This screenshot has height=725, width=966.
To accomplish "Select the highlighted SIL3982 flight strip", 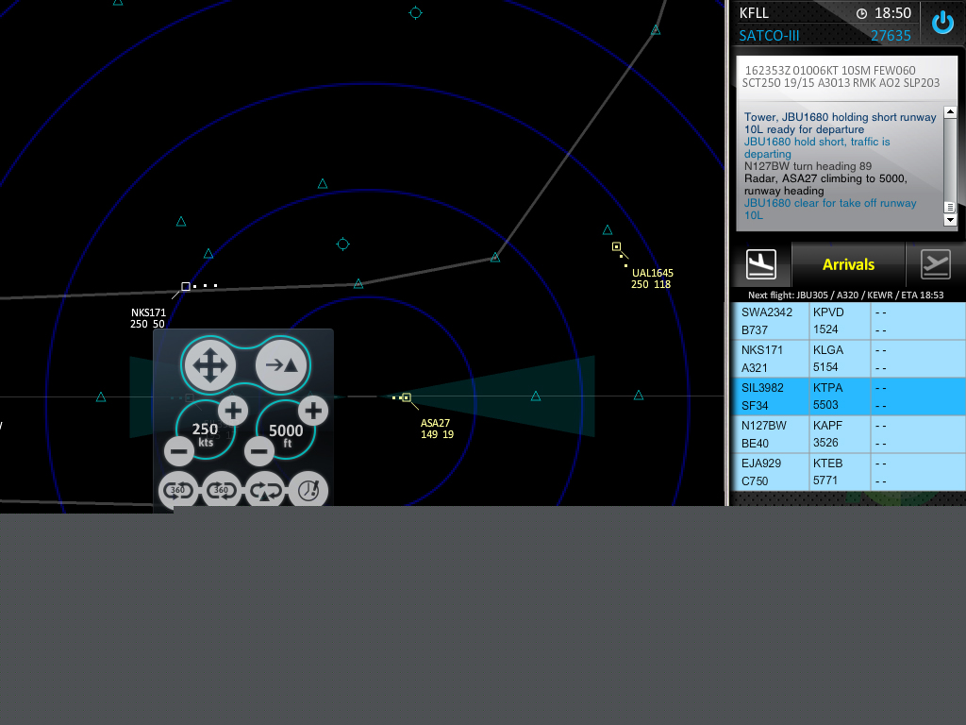I will [769, 396].
